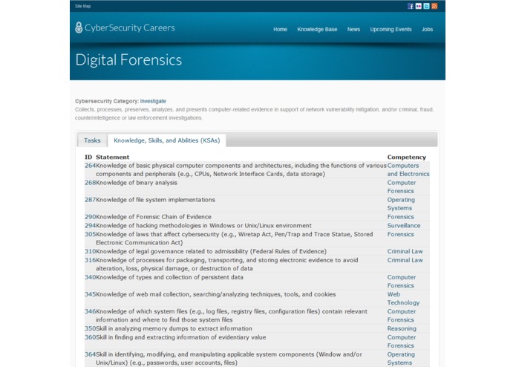Open the Site Map link
Image resolution: width=516 pixels, height=367 pixels.
click(x=82, y=6)
